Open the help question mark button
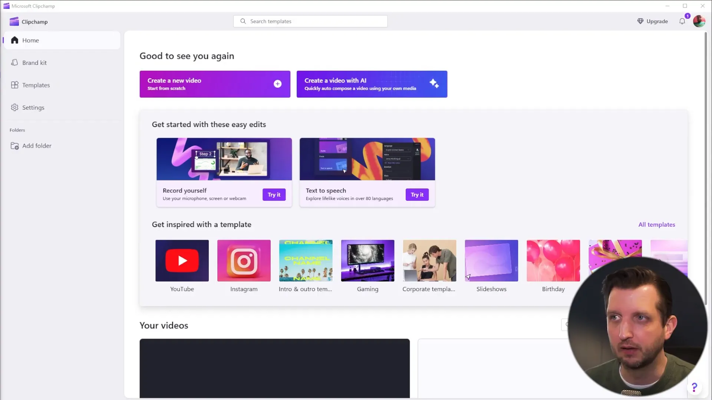 [x=694, y=387]
